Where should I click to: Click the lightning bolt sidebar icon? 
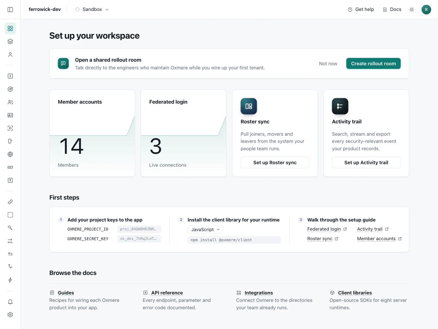coord(10,280)
